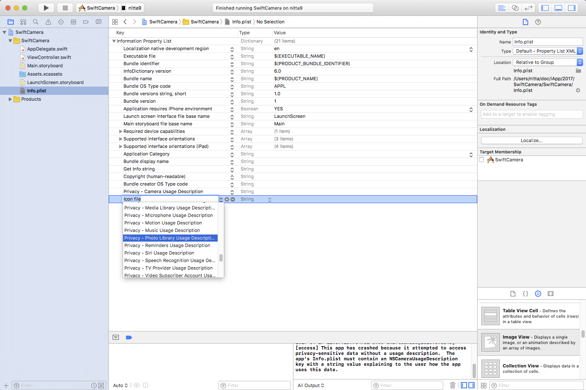Toggle the left navigator panel visibility

pos(545,8)
